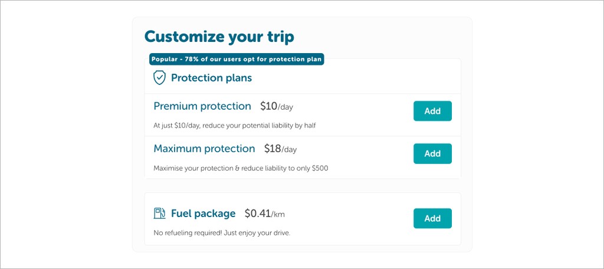Add Maximum protection to the trip
604x269 pixels.
[432, 153]
